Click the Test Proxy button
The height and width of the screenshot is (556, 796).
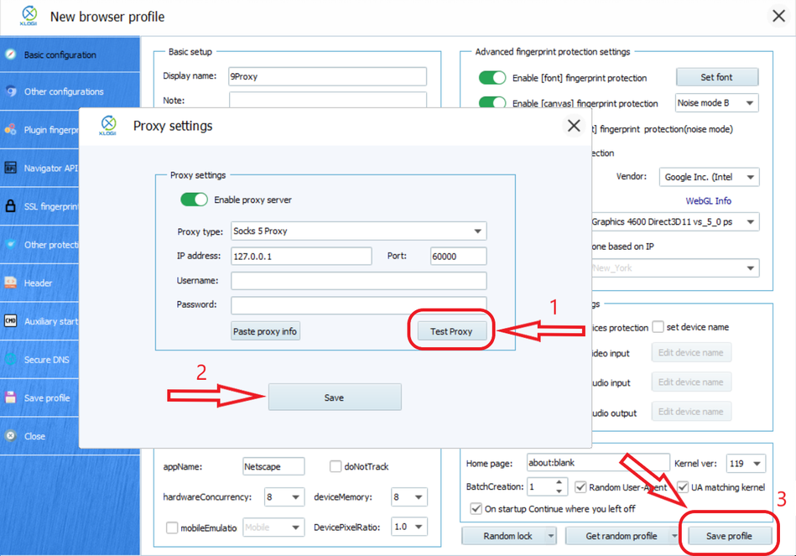click(450, 330)
